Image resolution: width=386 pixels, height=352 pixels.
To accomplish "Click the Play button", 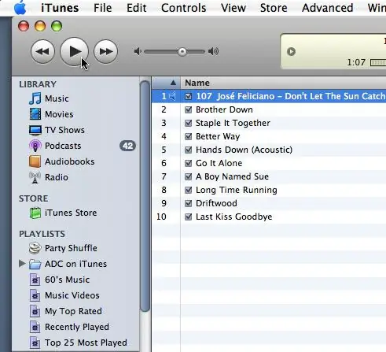I will [x=74, y=51].
